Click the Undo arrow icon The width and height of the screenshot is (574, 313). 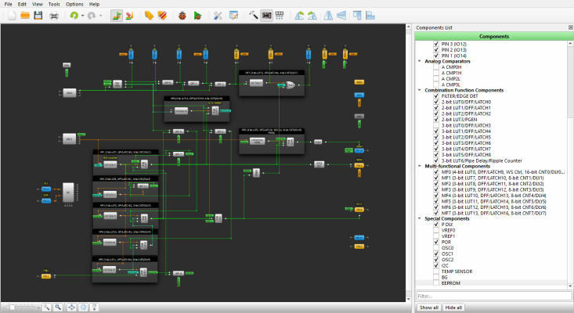(x=74, y=16)
